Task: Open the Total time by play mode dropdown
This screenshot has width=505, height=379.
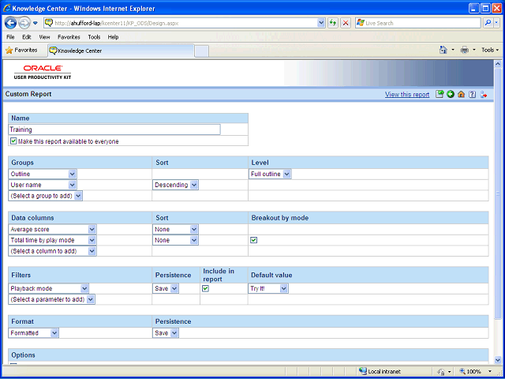Action: click(x=53, y=240)
